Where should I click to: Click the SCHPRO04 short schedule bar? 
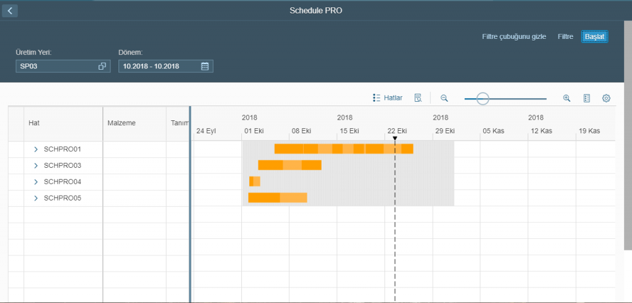[255, 181]
